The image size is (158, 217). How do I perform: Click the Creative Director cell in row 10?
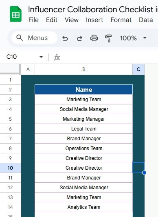[84, 168]
